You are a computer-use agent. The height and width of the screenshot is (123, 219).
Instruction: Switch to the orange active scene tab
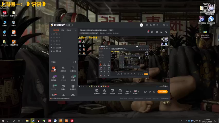tap(56, 30)
